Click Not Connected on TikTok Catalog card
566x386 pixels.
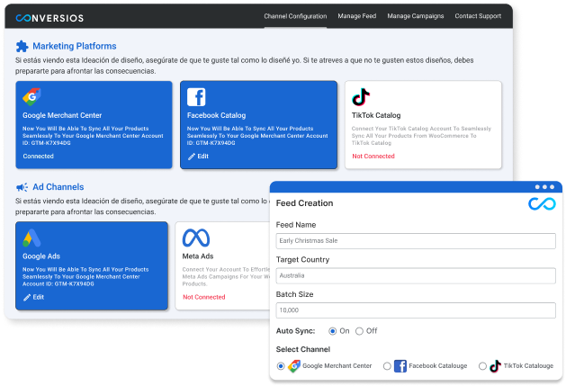pos(373,157)
